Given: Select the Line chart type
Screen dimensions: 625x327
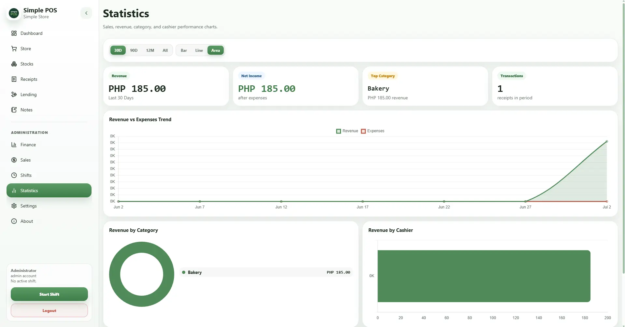Looking at the screenshot, I should pyautogui.click(x=199, y=50).
